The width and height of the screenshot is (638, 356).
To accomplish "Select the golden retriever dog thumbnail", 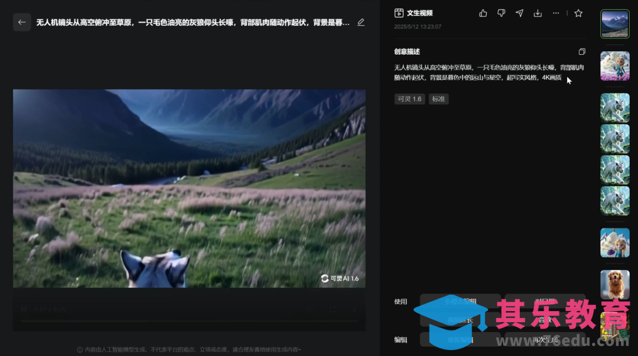I will pos(615,284).
